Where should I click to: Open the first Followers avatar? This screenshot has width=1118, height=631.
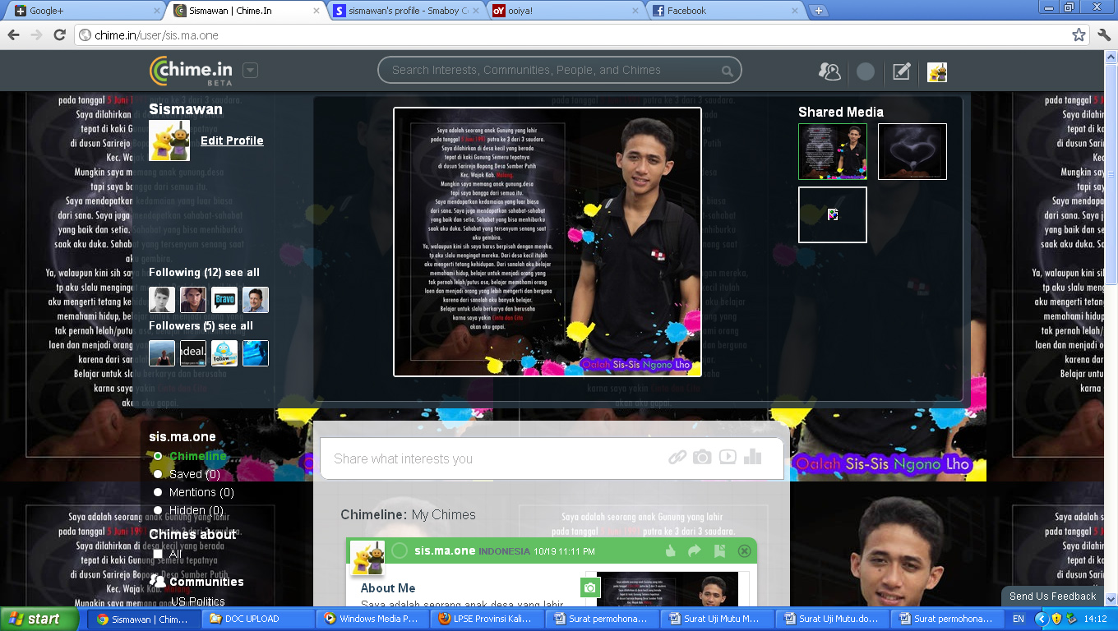(x=162, y=353)
